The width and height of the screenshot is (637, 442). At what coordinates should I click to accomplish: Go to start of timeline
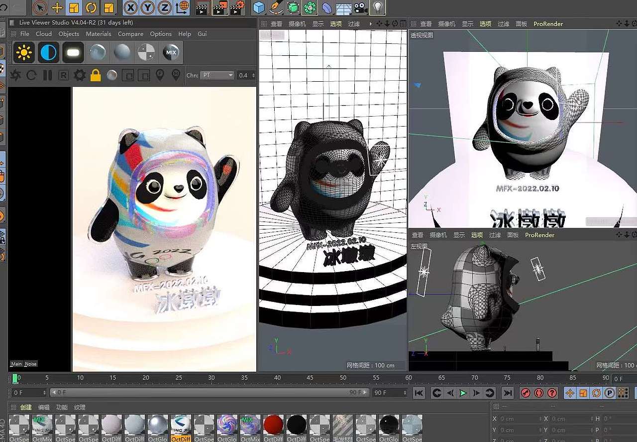click(x=419, y=393)
